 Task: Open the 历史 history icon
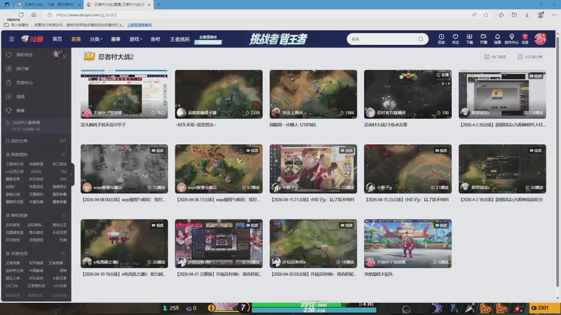441,39
